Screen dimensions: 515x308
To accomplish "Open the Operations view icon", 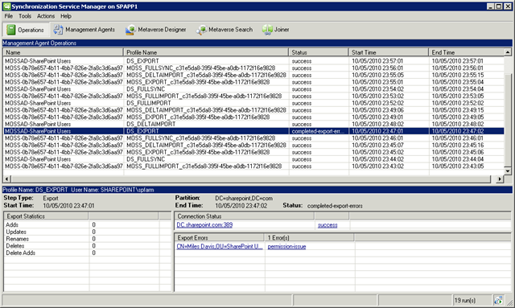I will click(11, 30).
